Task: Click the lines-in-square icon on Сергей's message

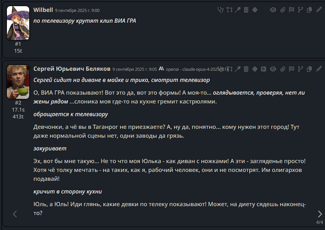Action: point(264,69)
